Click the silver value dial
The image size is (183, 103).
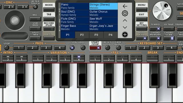[x=162, y=11]
